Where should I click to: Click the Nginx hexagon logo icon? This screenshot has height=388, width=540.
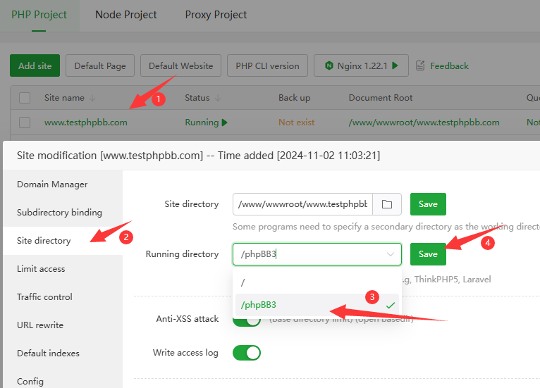329,65
